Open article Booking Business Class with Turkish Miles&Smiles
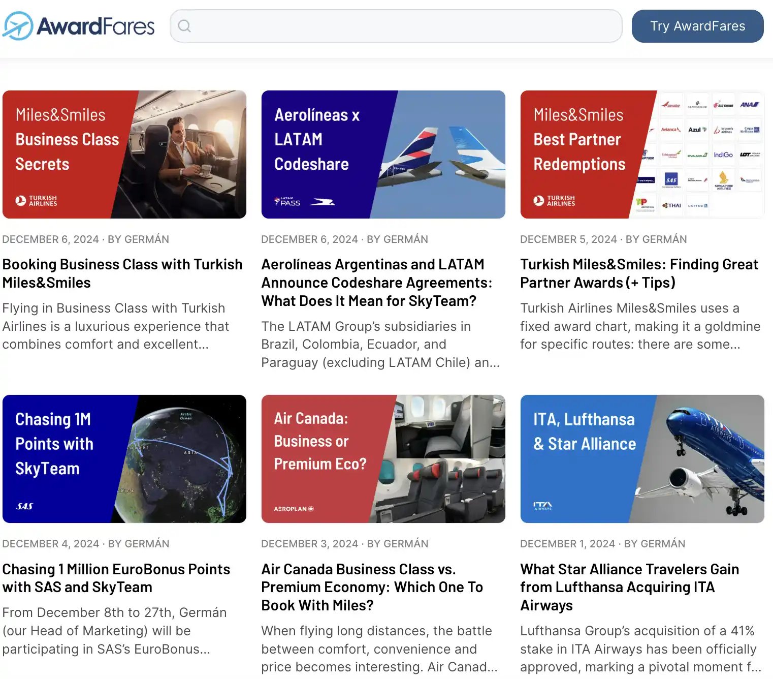 [122, 273]
